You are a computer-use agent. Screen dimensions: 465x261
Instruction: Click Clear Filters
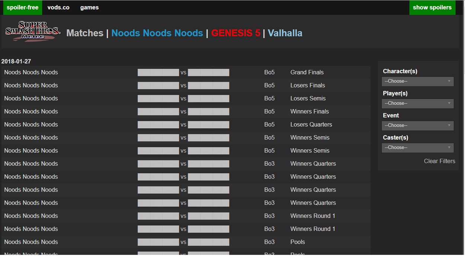pos(439,161)
